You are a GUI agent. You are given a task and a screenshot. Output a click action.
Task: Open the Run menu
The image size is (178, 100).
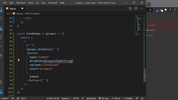click(43, 3)
